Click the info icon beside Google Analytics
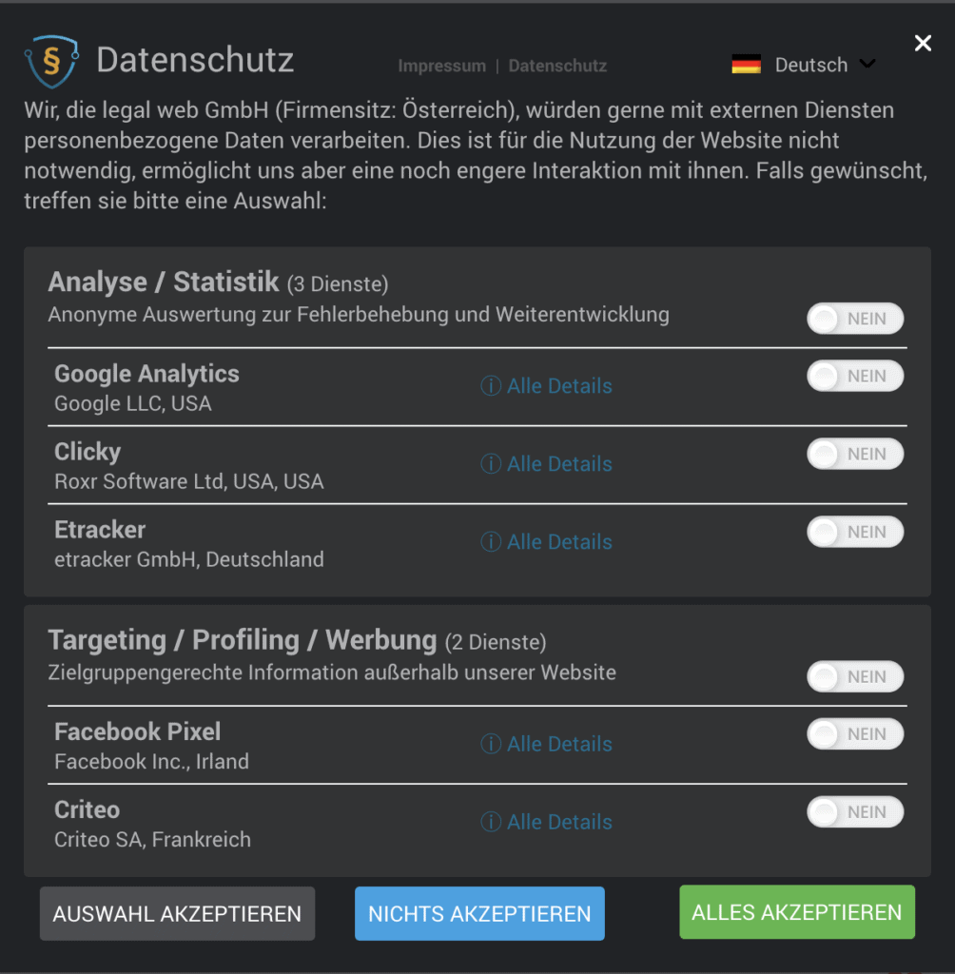Image resolution: width=955 pixels, height=974 pixels. (491, 385)
